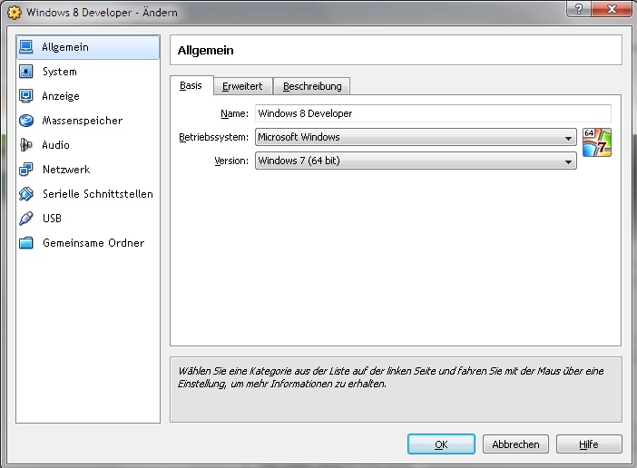
Task: Click the Gemeinsame Ordner folder icon
Action: [x=26, y=243]
